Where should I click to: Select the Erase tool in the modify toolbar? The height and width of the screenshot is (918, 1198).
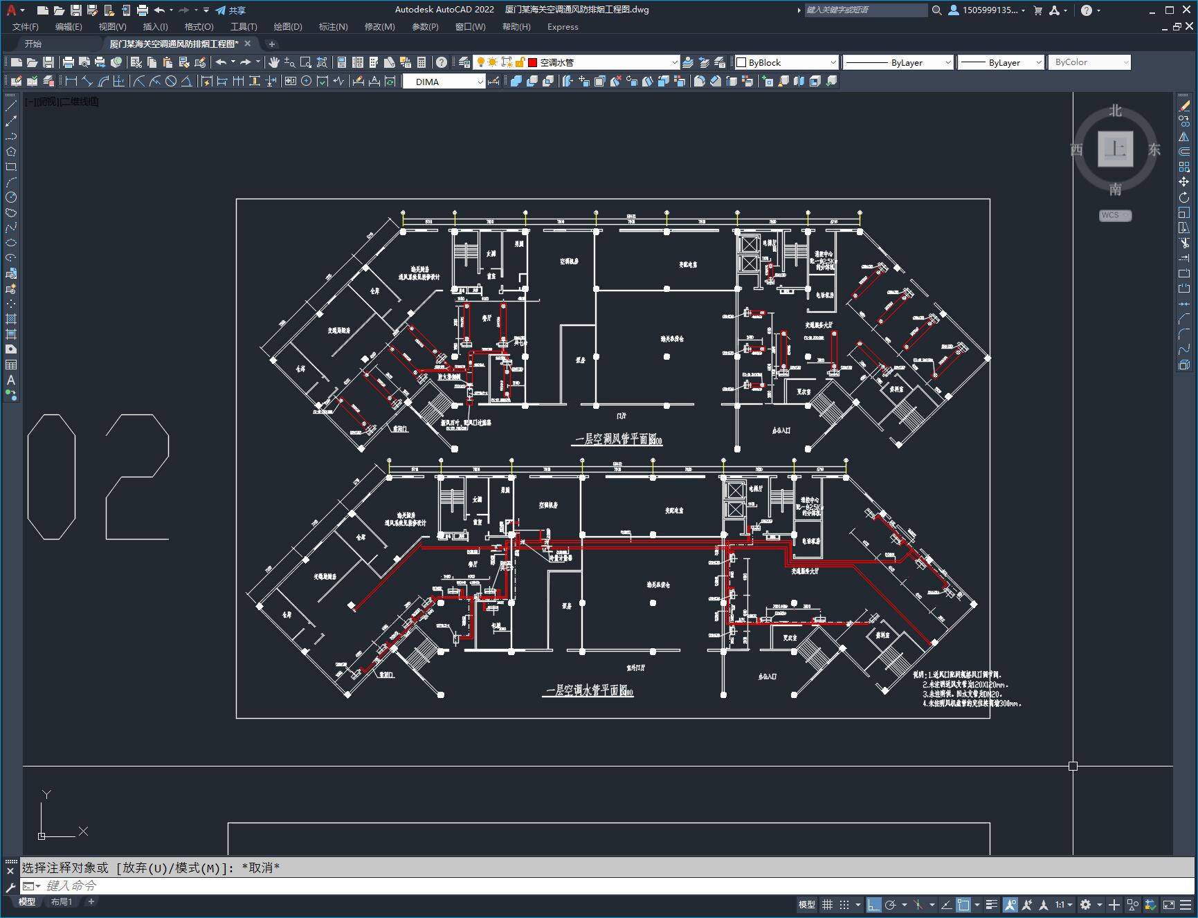point(1184,106)
